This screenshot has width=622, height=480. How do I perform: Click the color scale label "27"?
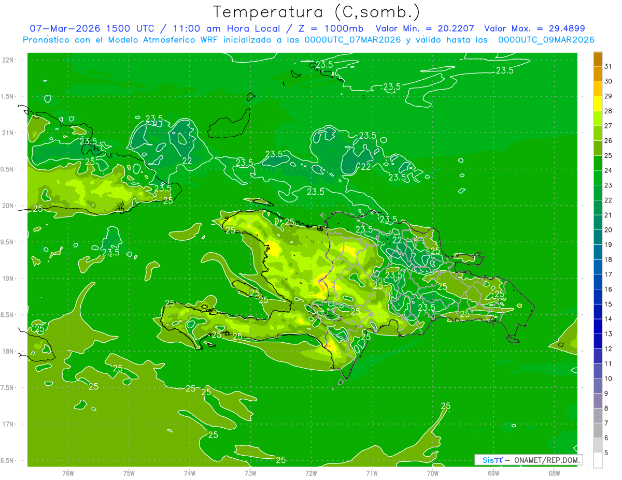tap(609, 126)
